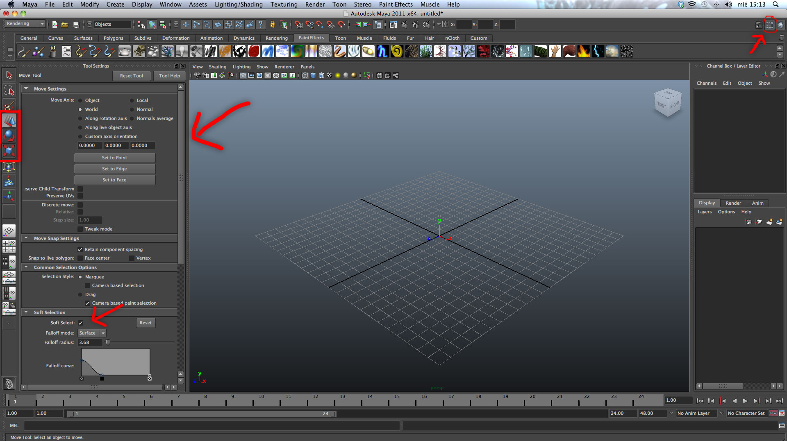Select the Move tool cone icon
This screenshot has height=441, width=787.
[x=9, y=120]
